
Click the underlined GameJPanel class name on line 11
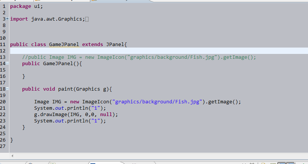pyautogui.click(x=64, y=45)
